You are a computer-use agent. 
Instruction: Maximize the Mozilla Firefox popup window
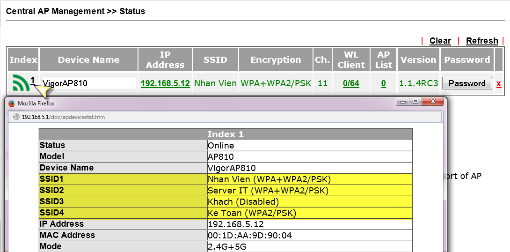pos(415,102)
